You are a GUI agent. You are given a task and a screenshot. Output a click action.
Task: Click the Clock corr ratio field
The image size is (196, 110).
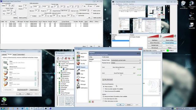pyautogui.click(x=84, y=11)
